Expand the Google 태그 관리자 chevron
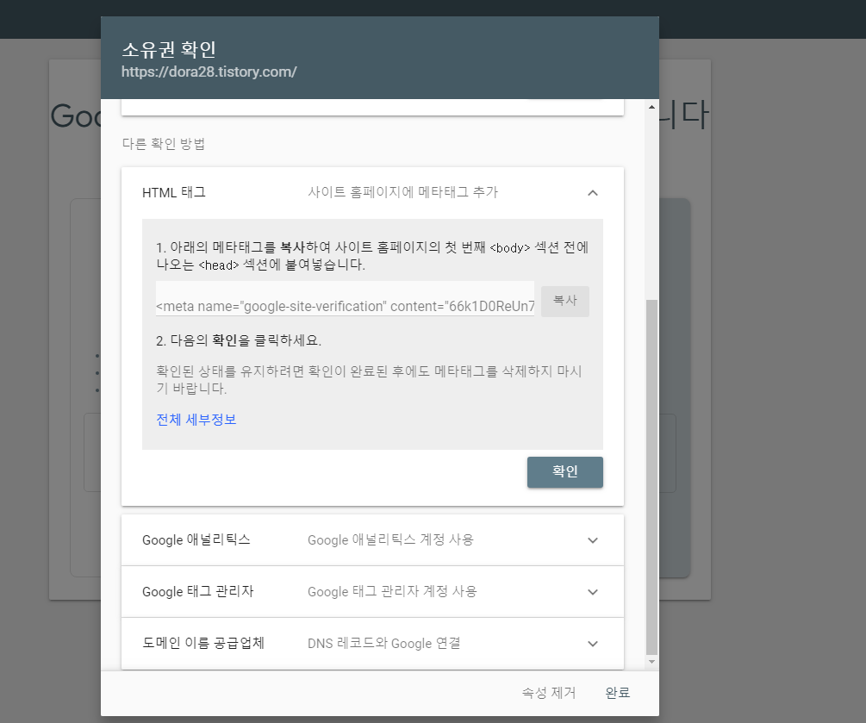866x723 pixels. coord(593,592)
